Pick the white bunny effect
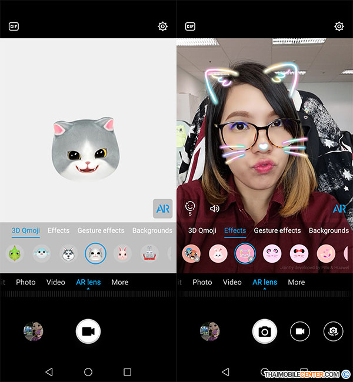This screenshot has height=382, width=353. 218,254
